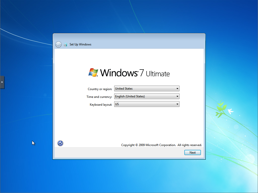Click the Time and currency label
Screen dimensions: 258x193
[x=99, y=97]
